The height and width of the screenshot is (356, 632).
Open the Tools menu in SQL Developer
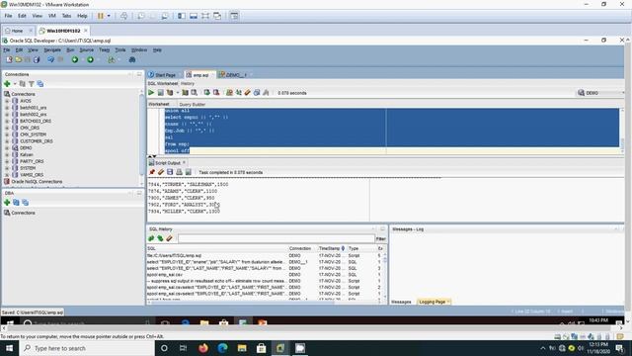pos(120,50)
